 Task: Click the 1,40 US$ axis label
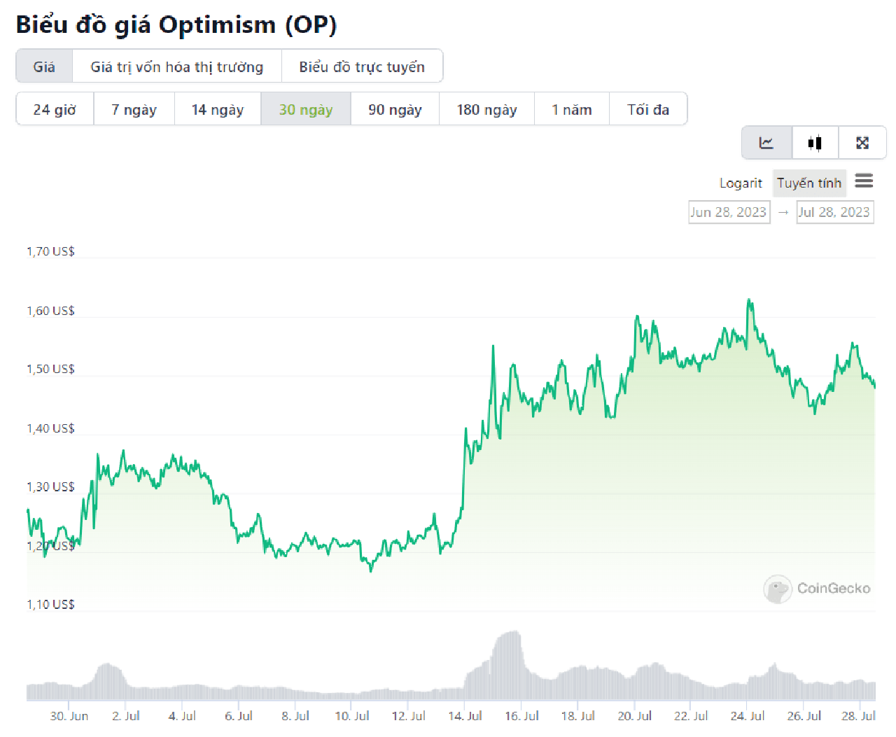pyautogui.click(x=50, y=428)
